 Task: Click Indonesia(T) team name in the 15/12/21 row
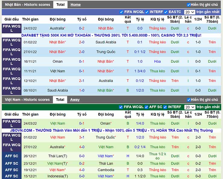58,176
